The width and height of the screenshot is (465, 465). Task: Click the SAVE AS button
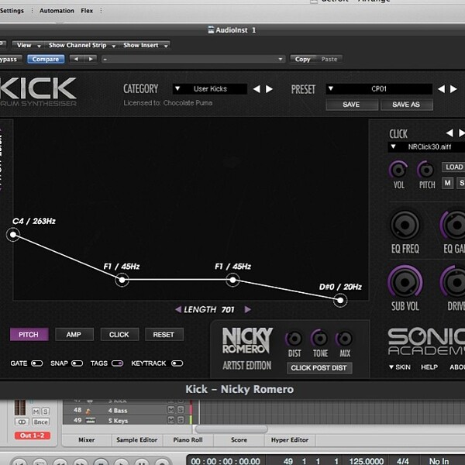pyautogui.click(x=406, y=105)
